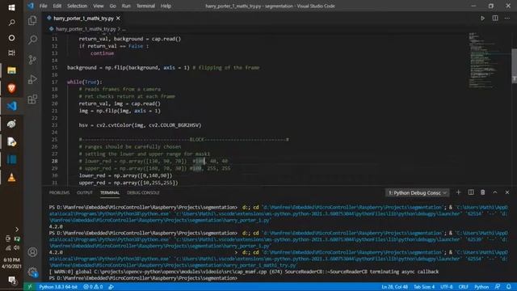Open Windows Start button
Viewport: 517px width, 291px height.
click(x=11, y=7)
